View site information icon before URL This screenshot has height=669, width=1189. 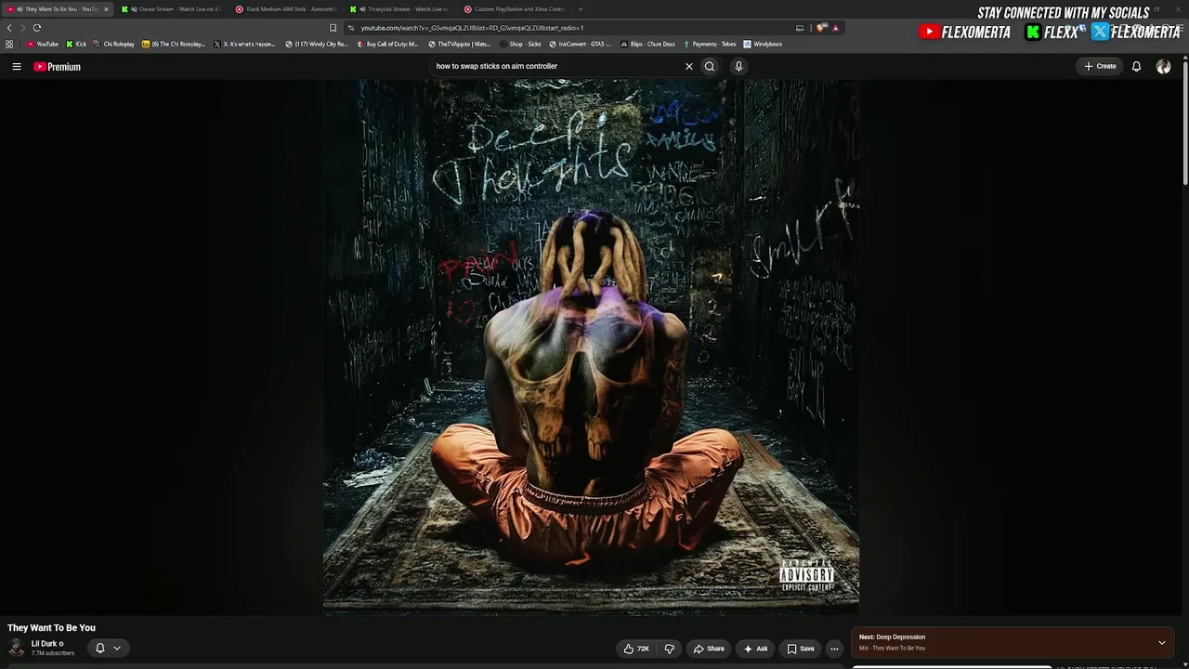[351, 28]
